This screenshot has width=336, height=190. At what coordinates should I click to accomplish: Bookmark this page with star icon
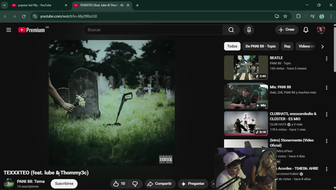(x=285, y=16)
